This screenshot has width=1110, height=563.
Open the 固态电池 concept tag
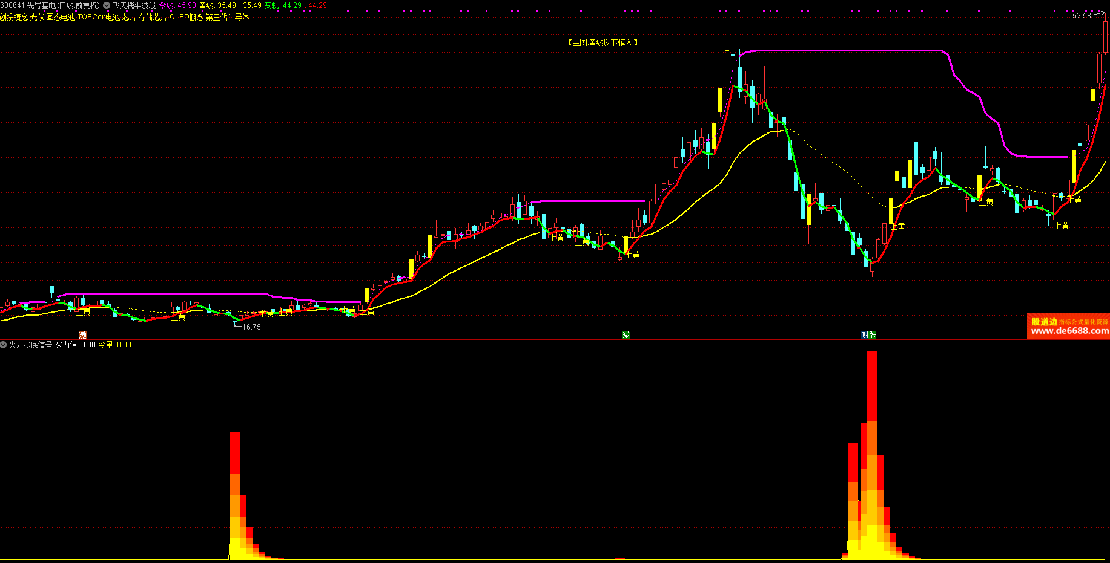[61, 17]
